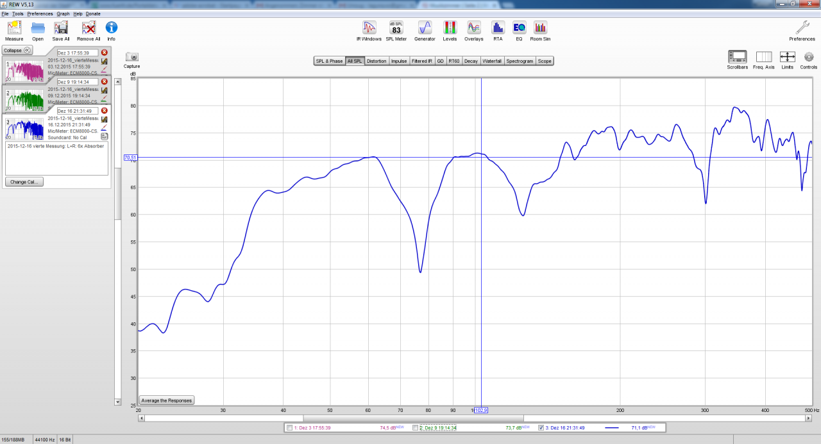The image size is (821, 444).
Task: Click horizontal graph scrollbar left arrow
Action: click(x=141, y=418)
